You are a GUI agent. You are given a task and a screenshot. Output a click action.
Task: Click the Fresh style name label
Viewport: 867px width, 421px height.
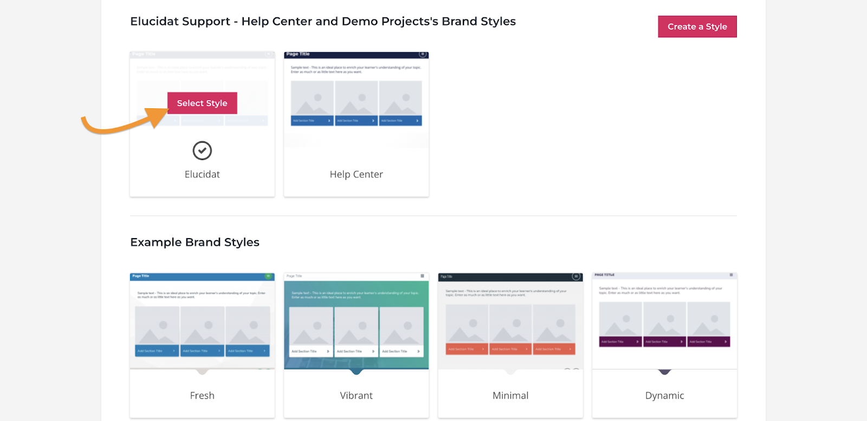click(x=202, y=396)
